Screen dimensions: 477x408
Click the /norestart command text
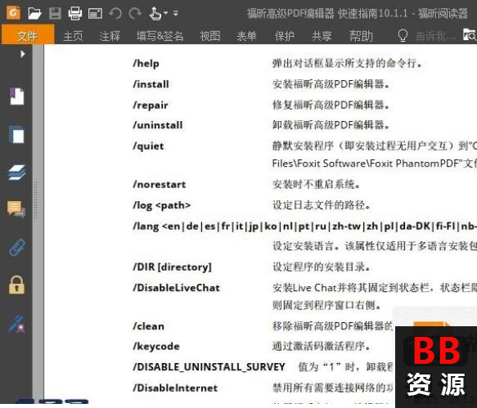[x=159, y=185]
